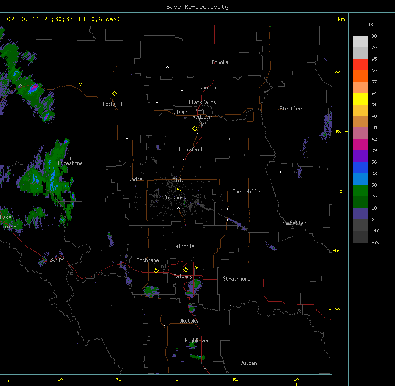Screen dimensions: 395x386
Task: Click the dBZ legend heading
Action: pyautogui.click(x=371, y=24)
